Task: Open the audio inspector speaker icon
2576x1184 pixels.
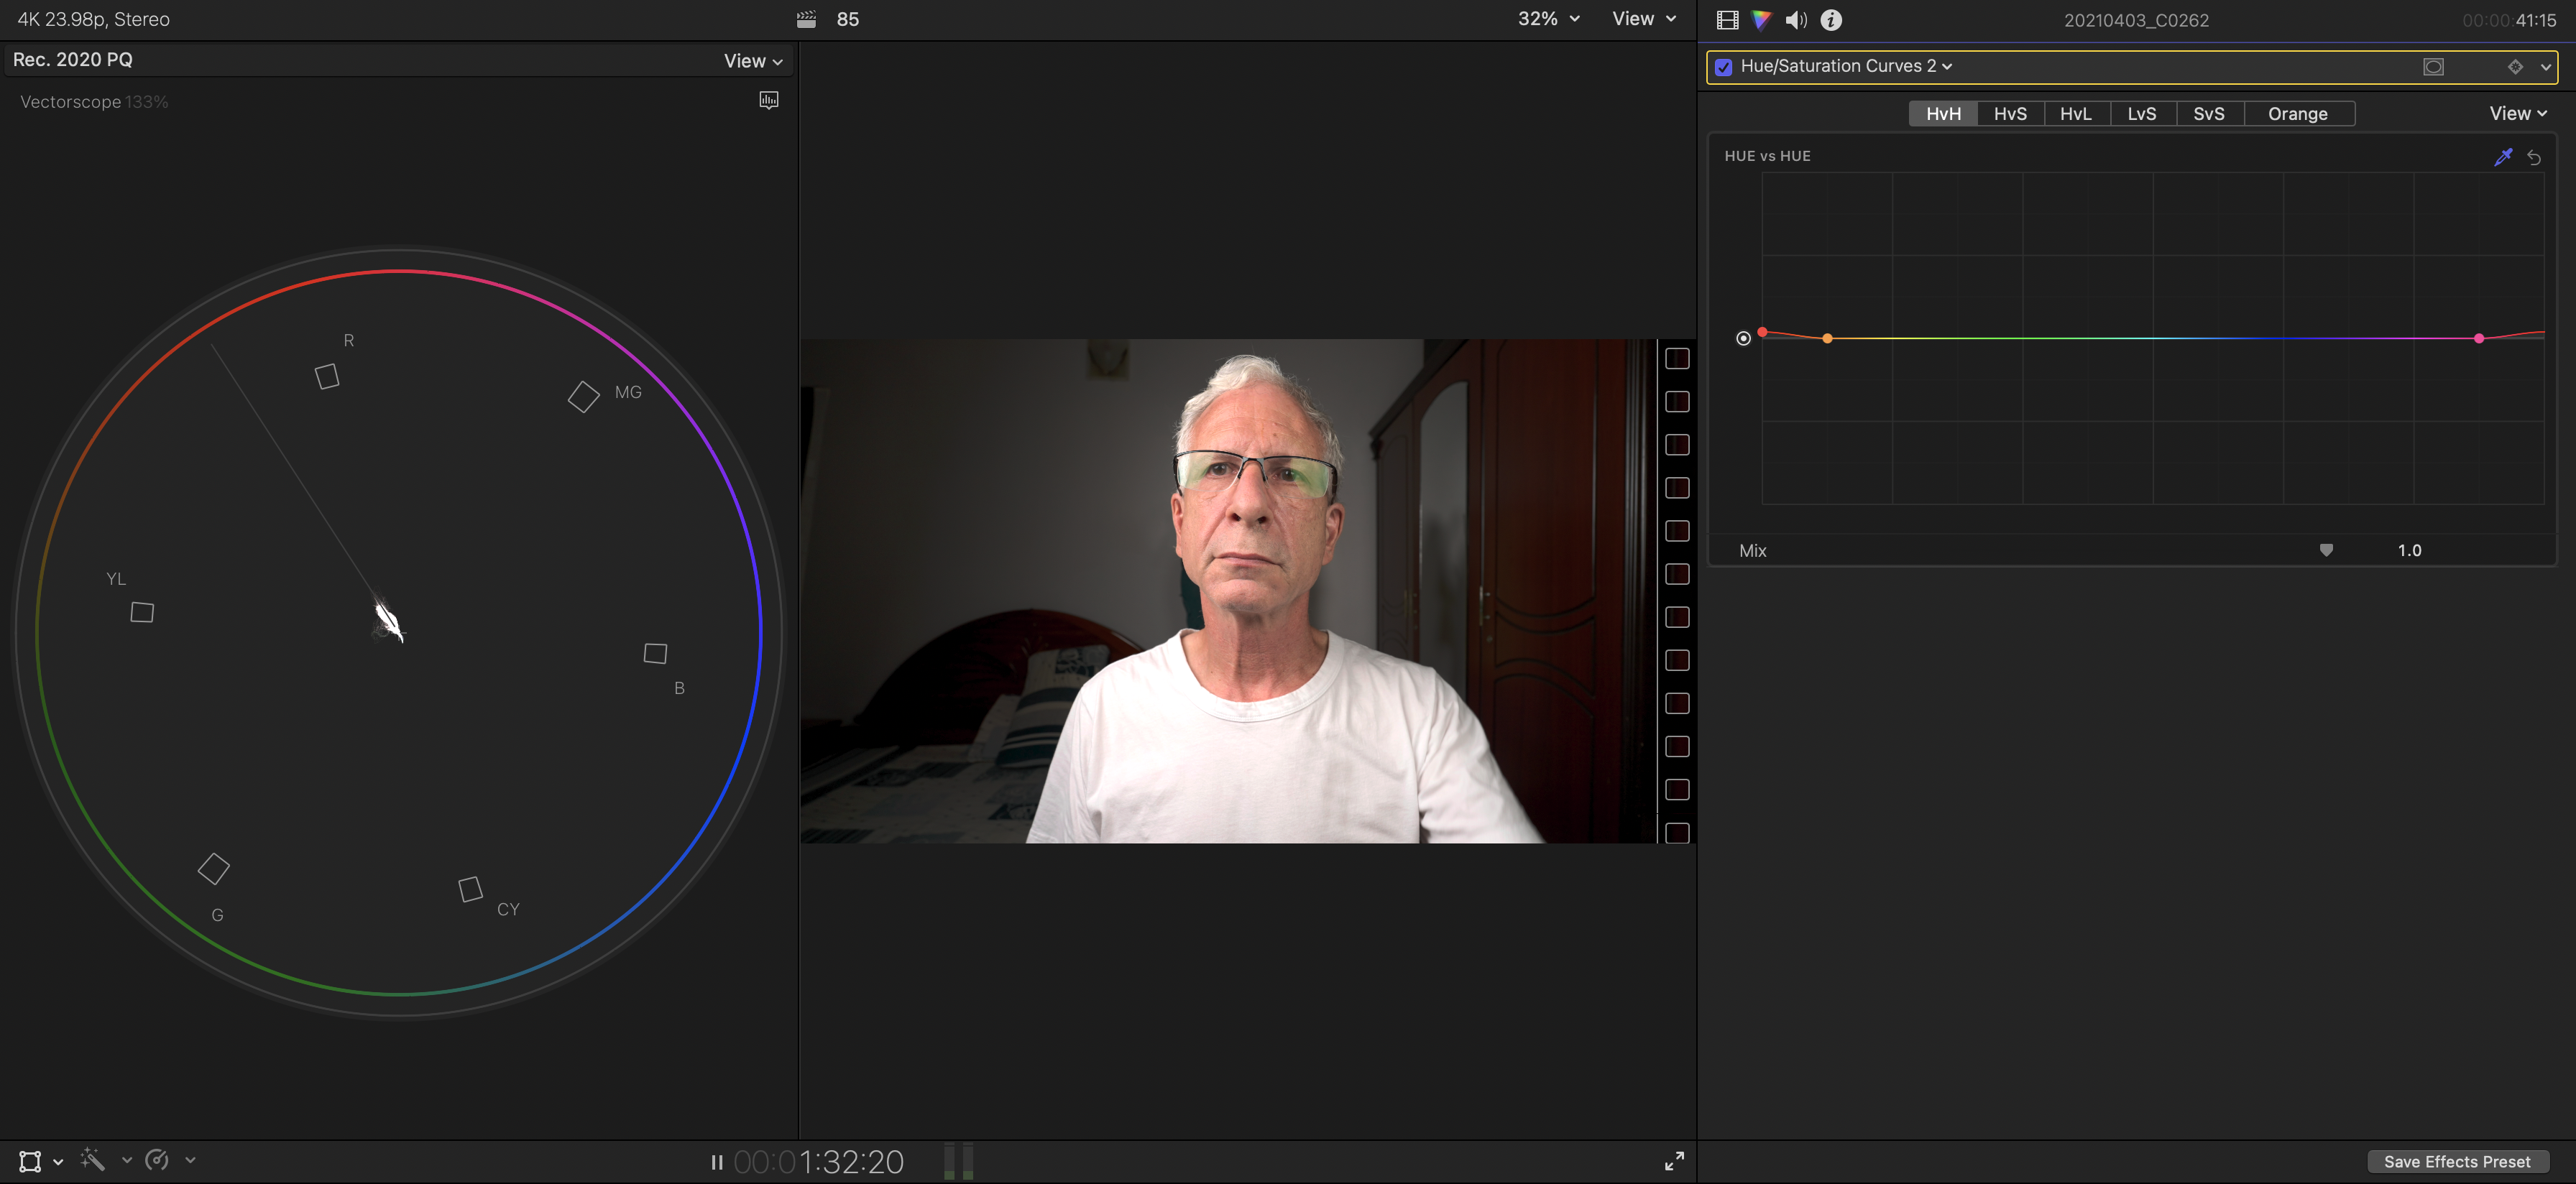Action: [x=1796, y=20]
